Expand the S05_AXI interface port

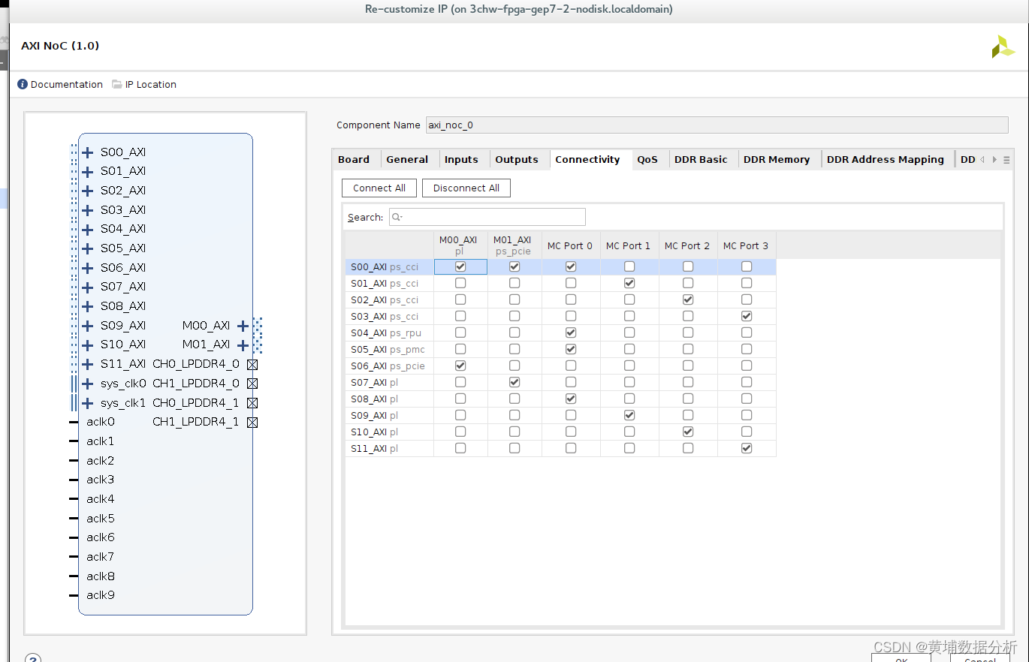pos(88,248)
